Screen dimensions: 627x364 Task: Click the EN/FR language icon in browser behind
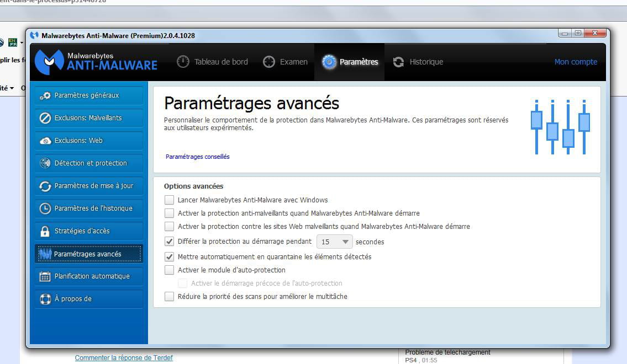click(x=12, y=42)
